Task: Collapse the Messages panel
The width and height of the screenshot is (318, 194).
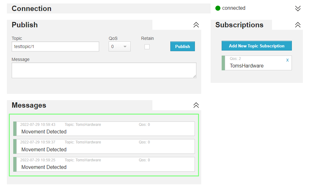Action: tap(196, 105)
